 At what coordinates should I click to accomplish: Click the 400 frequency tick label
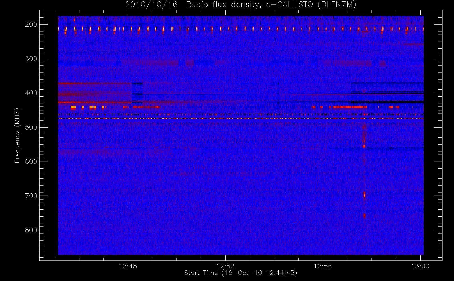pos(31,93)
